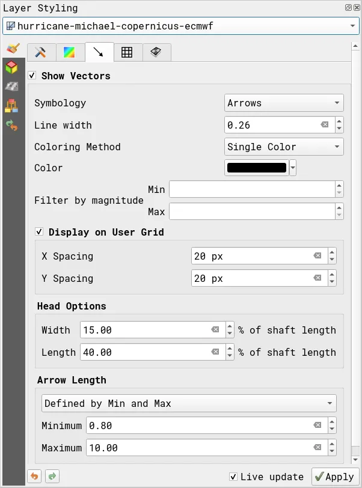Click the undo styling arrow at bottom left
362x488 pixels.
click(34, 477)
